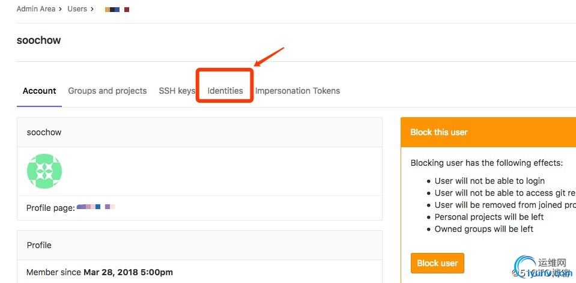Click the chevron after Users breadcrumb

92,9
